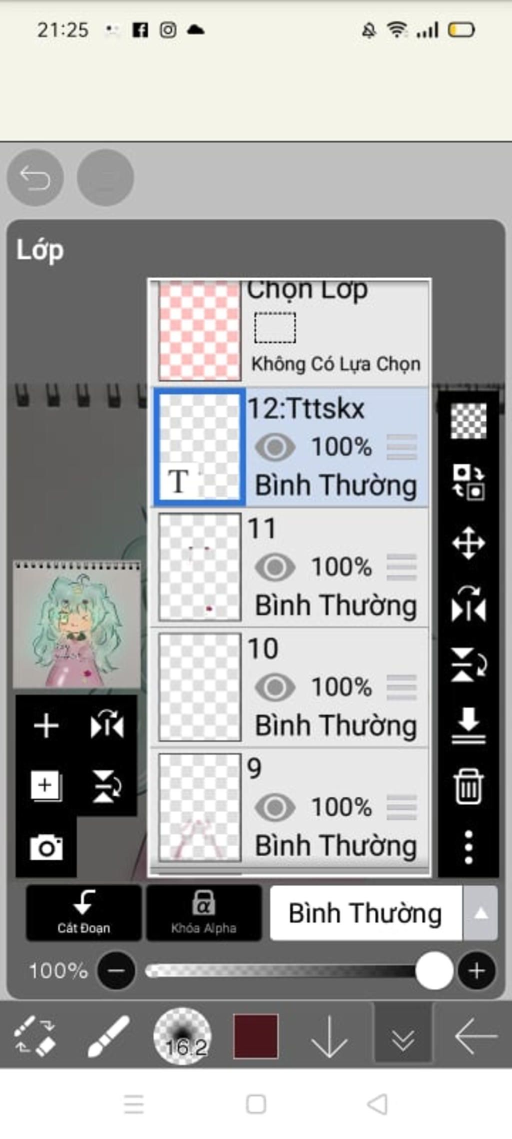Open blend mode selector labeled Bình Thường

pos(366,913)
